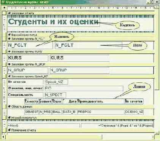Select the N_SPECT field
Viewport: 160px width, 141px height.
tap(55, 95)
